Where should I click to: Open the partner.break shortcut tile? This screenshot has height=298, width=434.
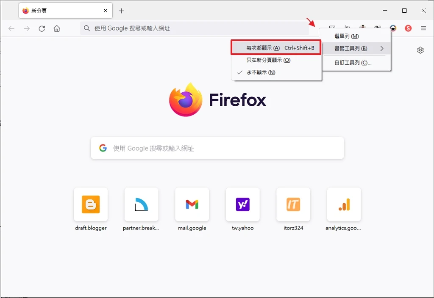tap(142, 204)
